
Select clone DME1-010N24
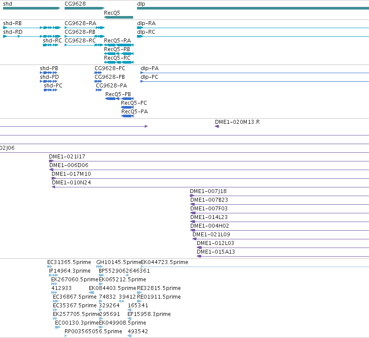(x=72, y=183)
